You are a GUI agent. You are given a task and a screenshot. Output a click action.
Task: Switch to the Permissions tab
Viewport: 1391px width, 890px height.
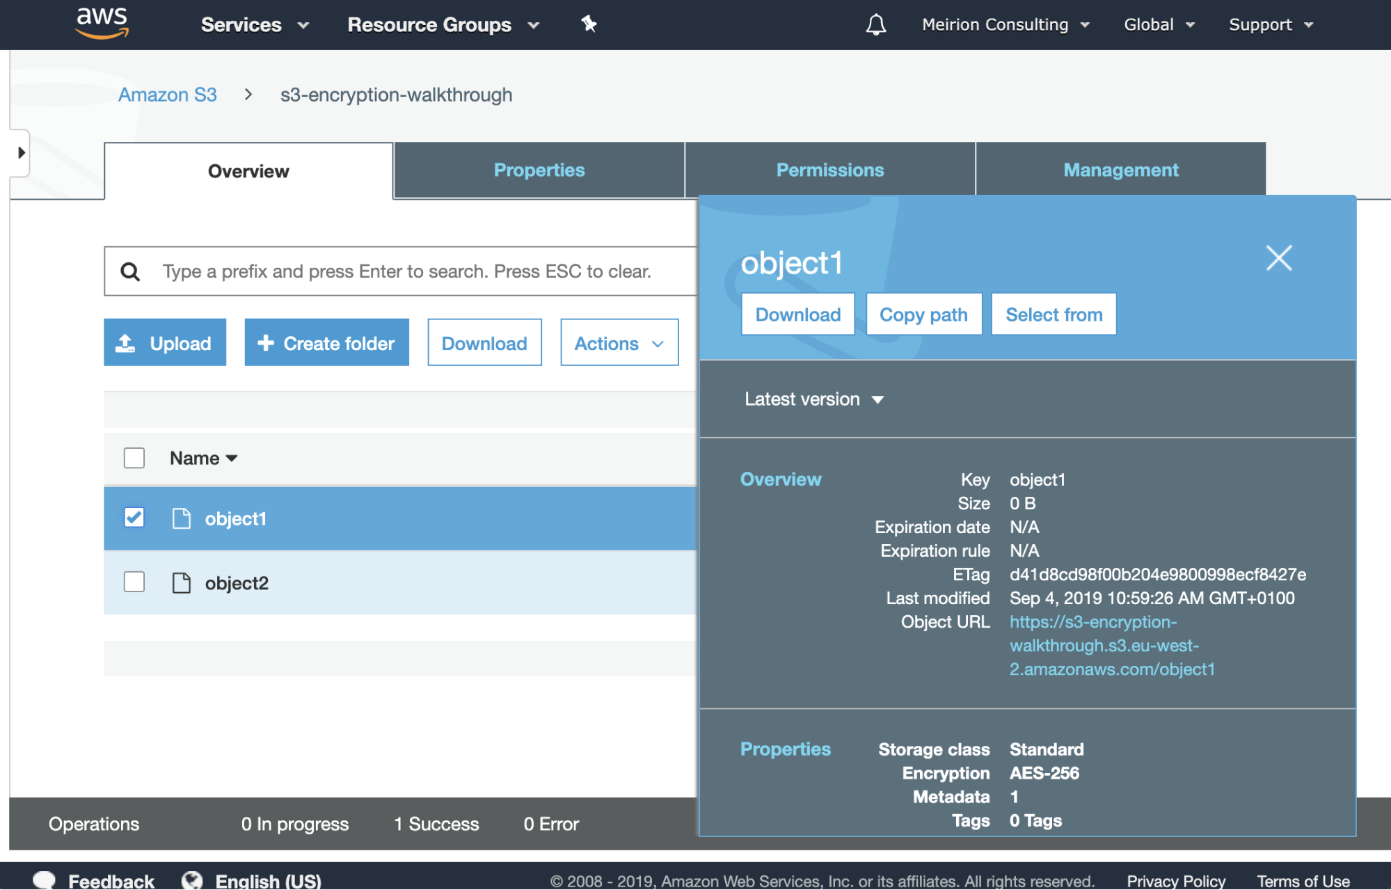[829, 170]
